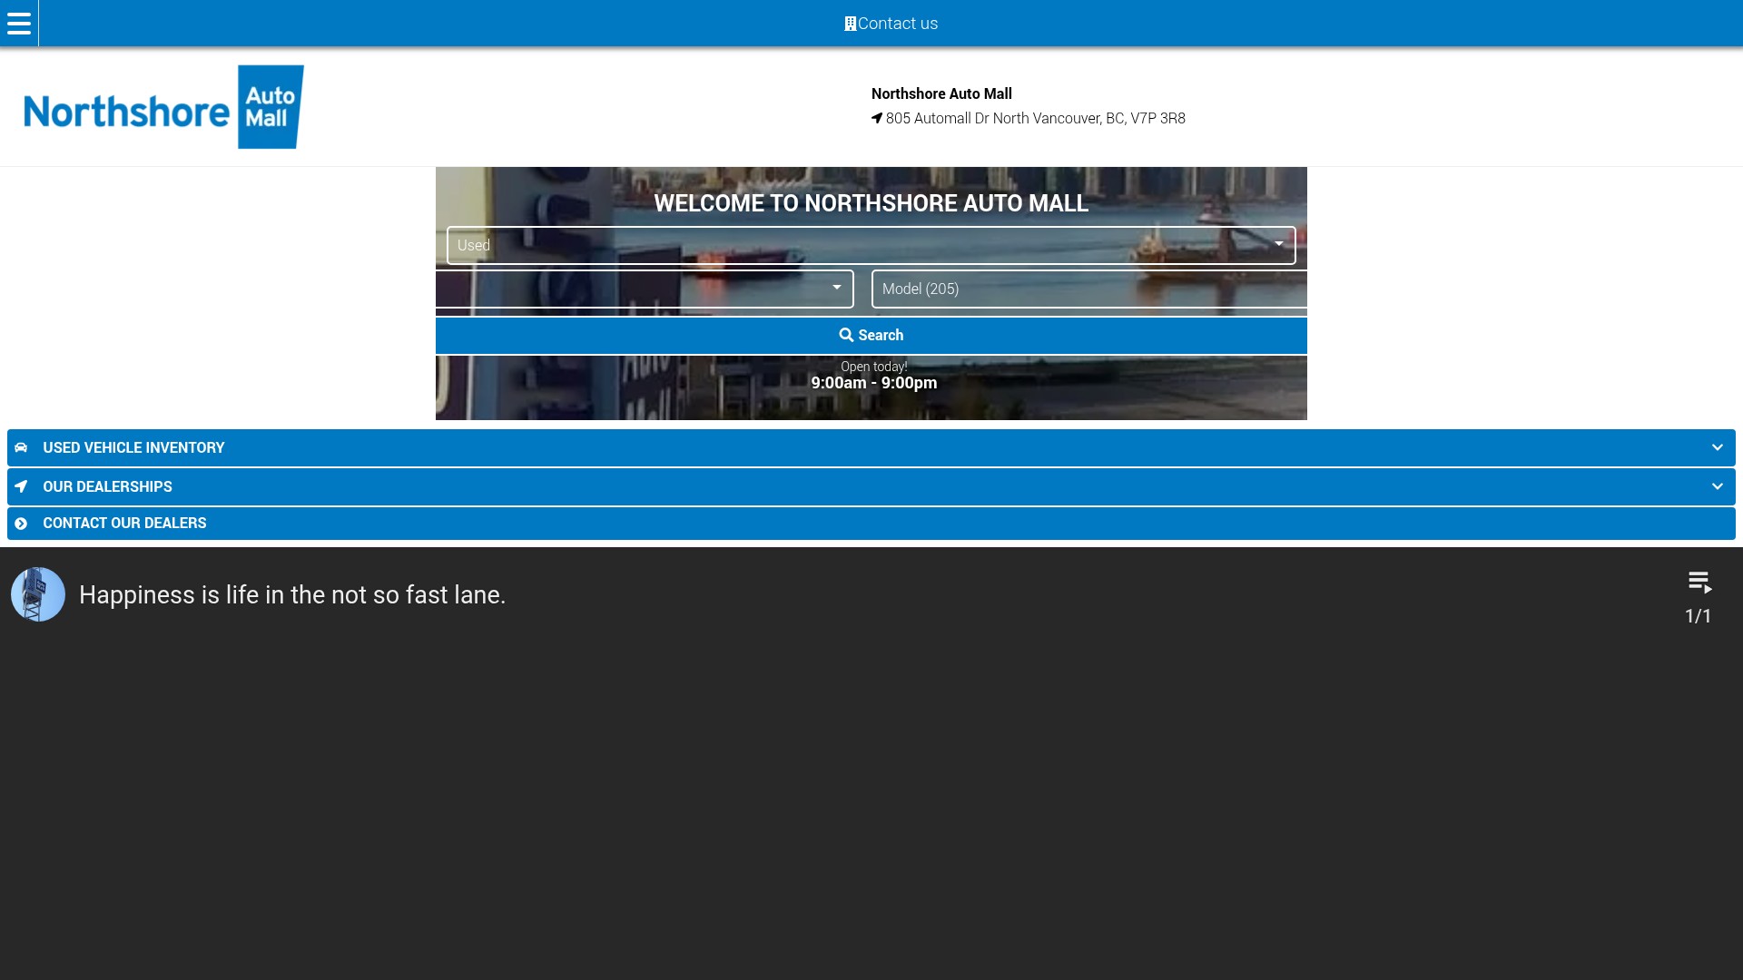1743x980 pixels.
Task: Expand the Our Dealerships section
Action: point(871,486)
